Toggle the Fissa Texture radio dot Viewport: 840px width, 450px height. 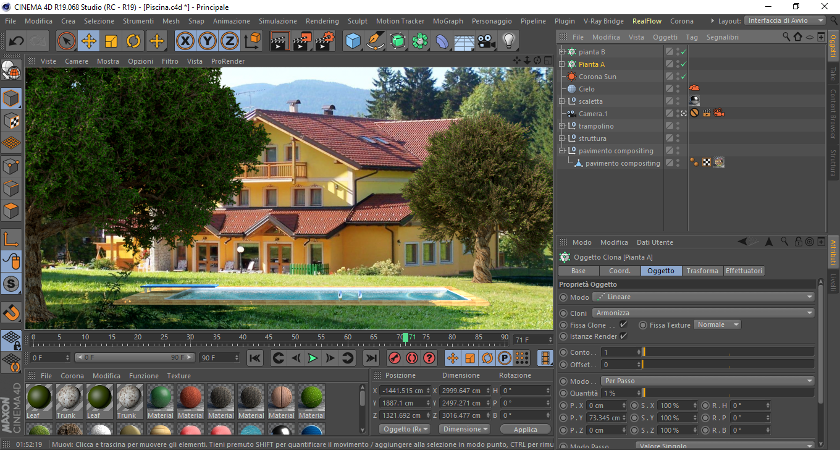pos(643,325)
